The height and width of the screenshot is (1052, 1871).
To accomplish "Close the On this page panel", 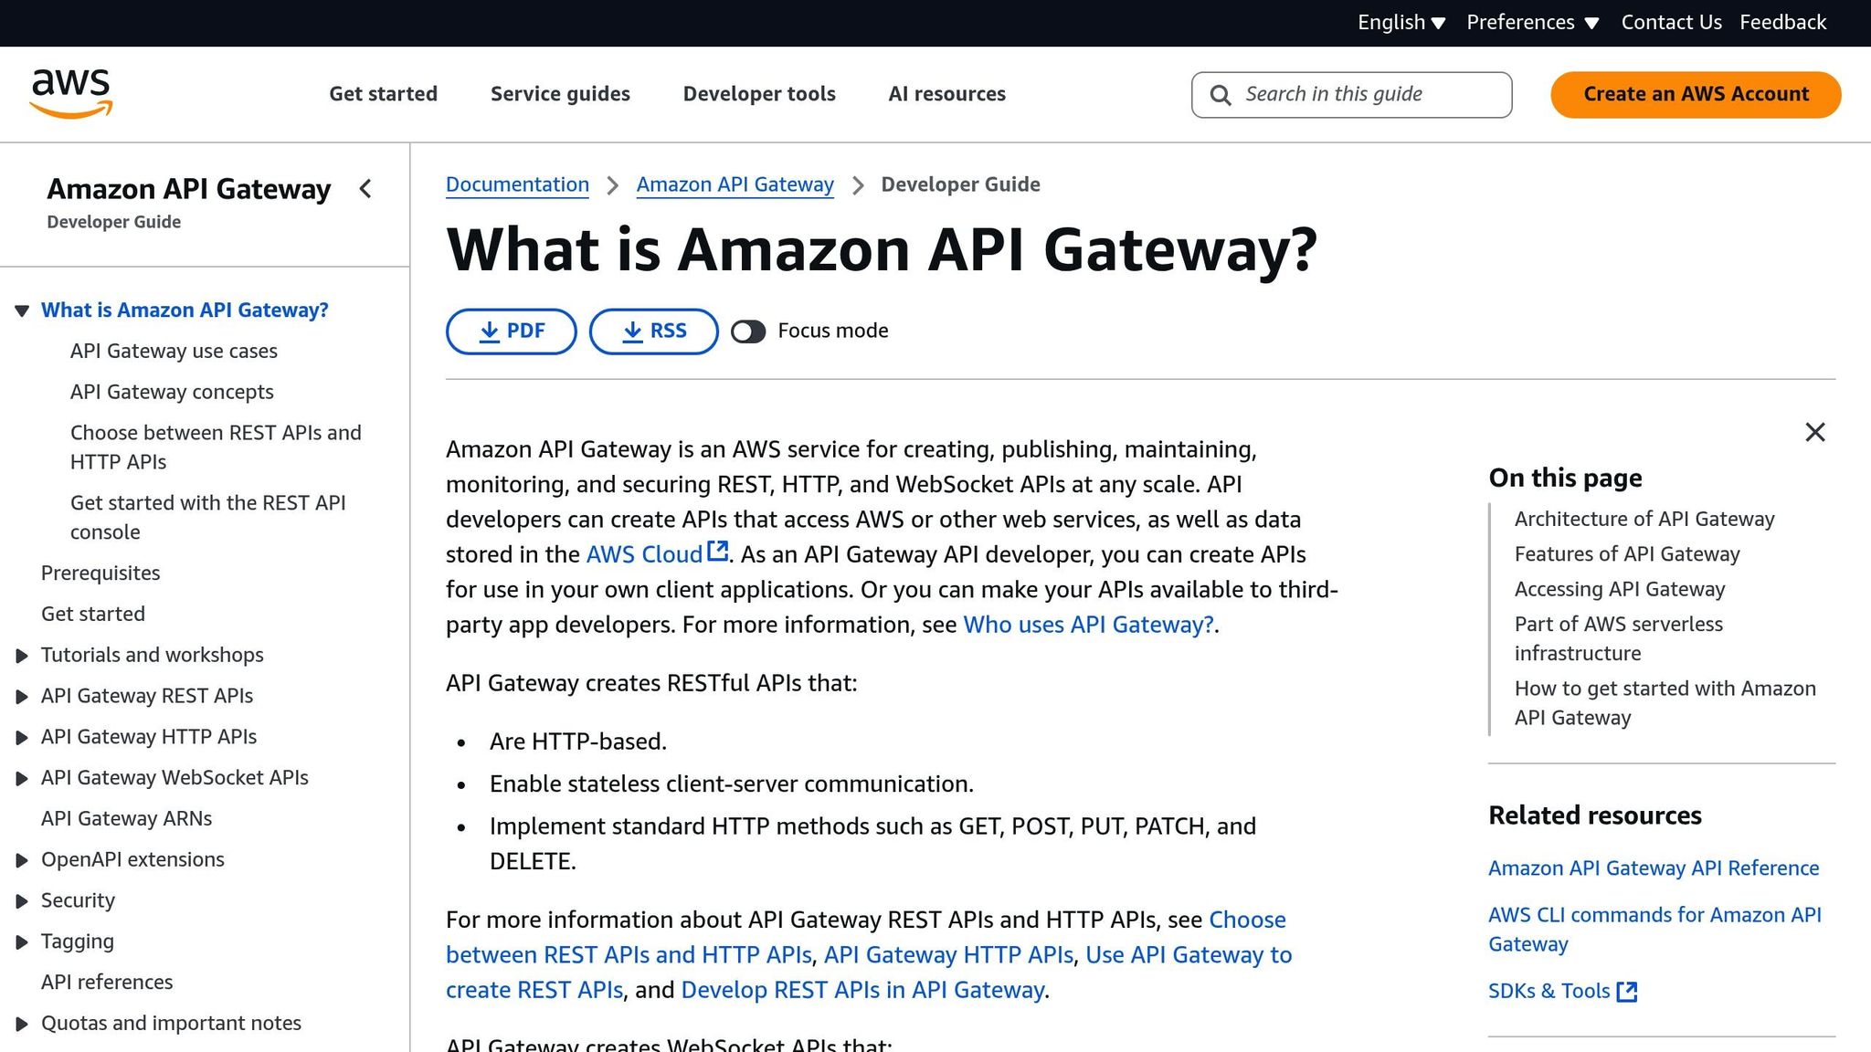I will click(x=1814, y=432).
